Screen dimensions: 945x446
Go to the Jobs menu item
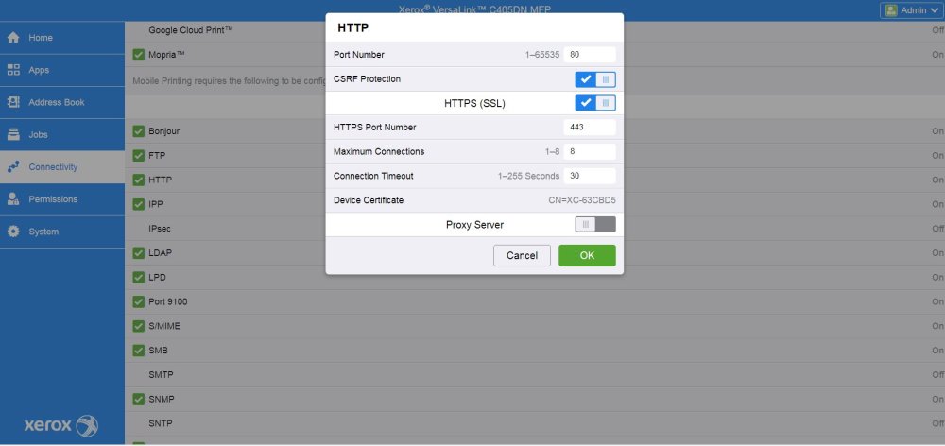click(62, 134)
